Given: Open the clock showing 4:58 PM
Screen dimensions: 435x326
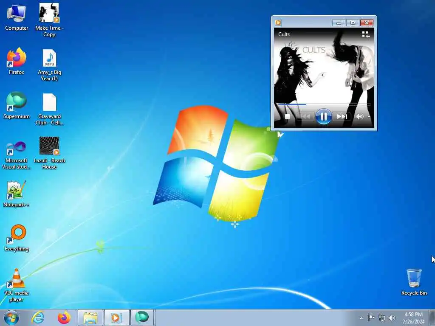Looking at the screenshot, I should (x=413, y=318).
